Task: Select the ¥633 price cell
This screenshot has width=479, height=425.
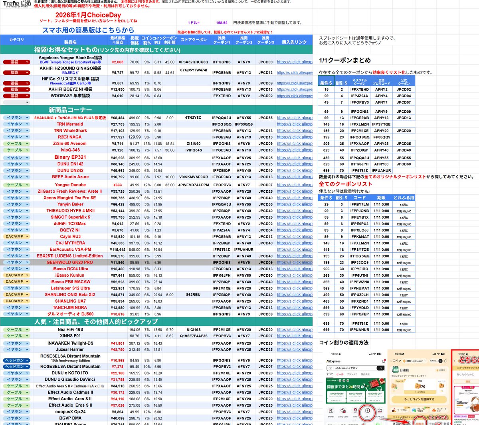Action: 117,185
